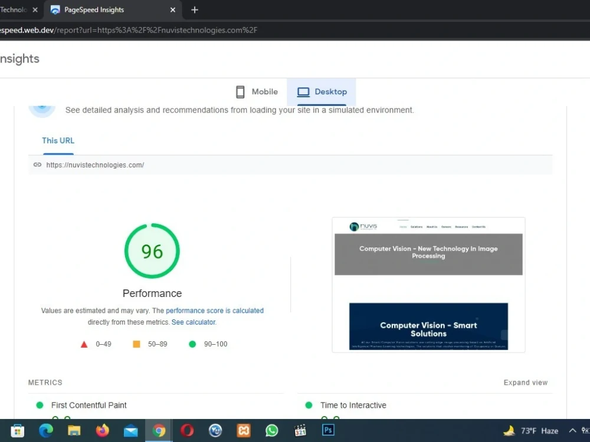590x442 pixels.
Task: Open a new browser tab
Action: point(195,10)
